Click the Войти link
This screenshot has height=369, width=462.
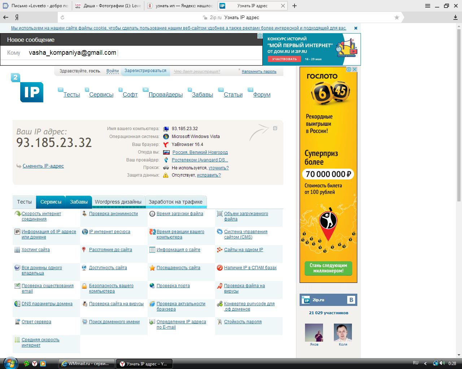(113, 71)
